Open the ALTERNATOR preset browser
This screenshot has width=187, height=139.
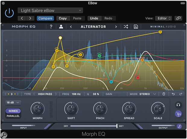pyautogui.click(x=93, y=27)
